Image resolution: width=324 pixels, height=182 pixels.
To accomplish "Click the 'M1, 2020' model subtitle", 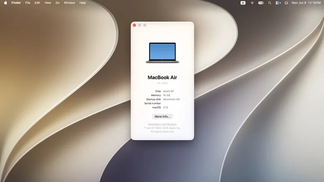I will [162, 83].
